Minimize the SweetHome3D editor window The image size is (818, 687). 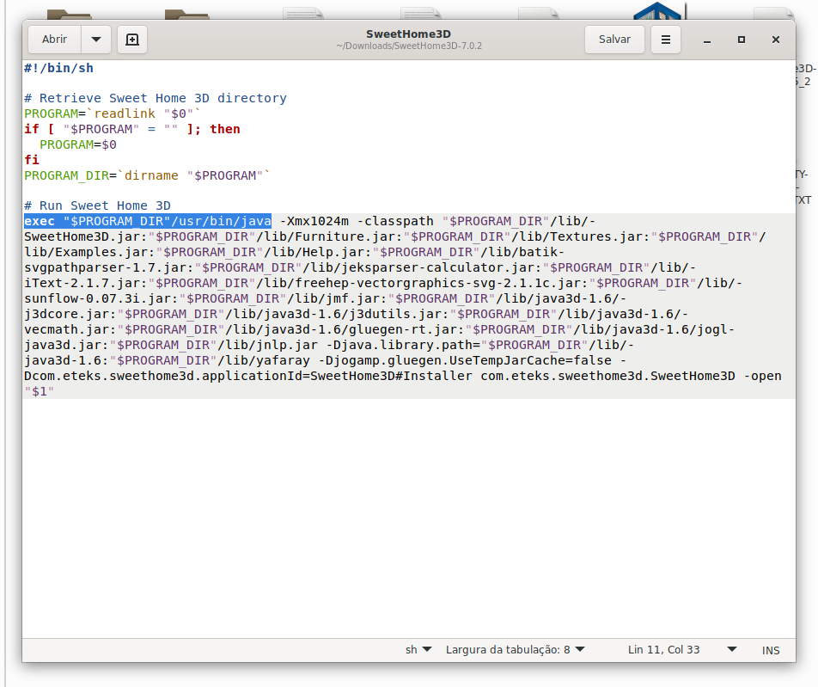click(x=707, y=40)
